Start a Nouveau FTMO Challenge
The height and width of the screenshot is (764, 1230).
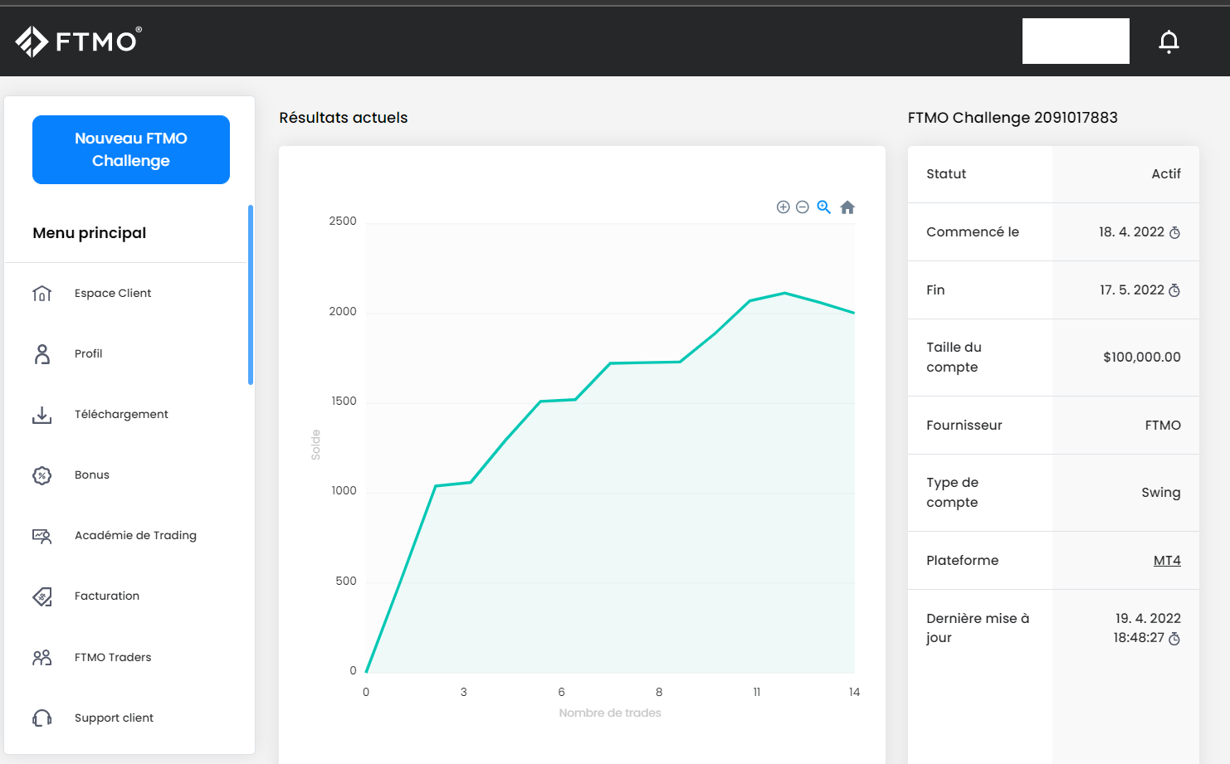point(131,149)
